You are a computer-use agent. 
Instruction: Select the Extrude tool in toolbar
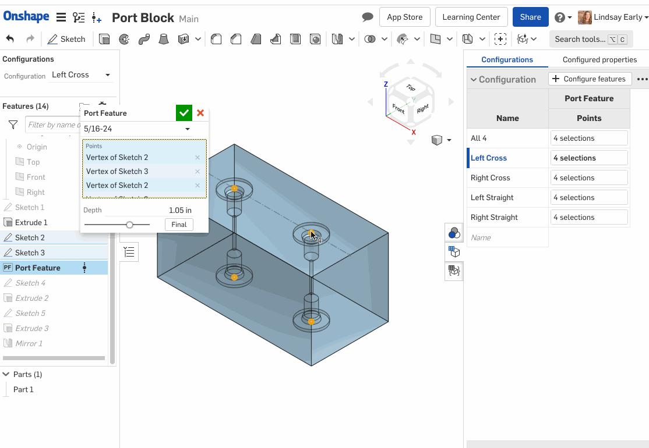(104, 39)
